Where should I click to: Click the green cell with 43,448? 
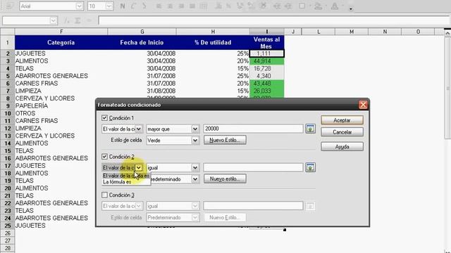click(267, 84)
